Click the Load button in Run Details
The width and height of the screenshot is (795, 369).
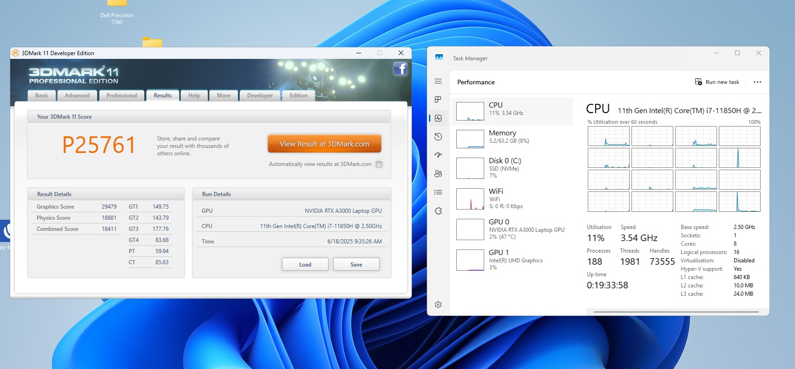pos(305,264)
